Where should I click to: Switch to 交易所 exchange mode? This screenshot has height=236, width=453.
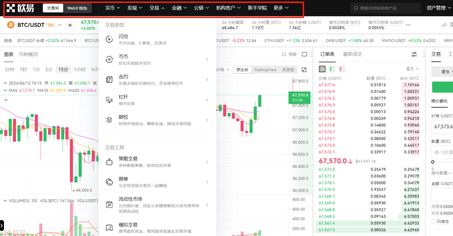point(53,8)
